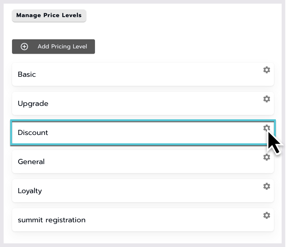Viewport: 286px width, 247px height.
Task: Open gear settings for General level
Action: point(266,157)
